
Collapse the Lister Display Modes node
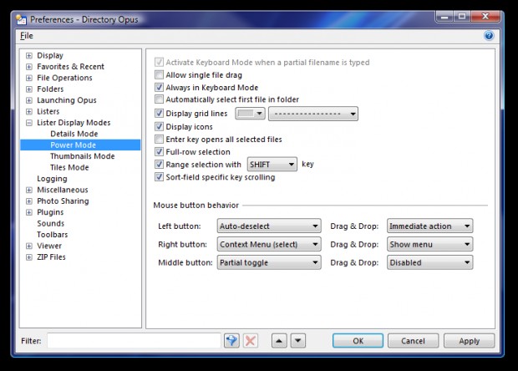coord(29,123)
